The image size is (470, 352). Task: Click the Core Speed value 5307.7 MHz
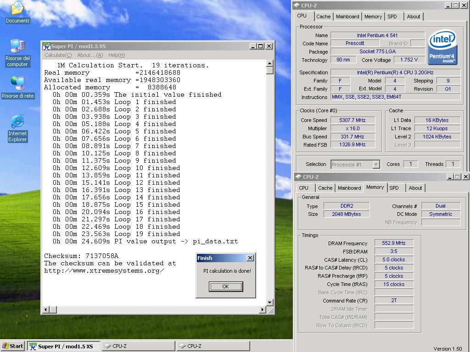tap(352, 120)
